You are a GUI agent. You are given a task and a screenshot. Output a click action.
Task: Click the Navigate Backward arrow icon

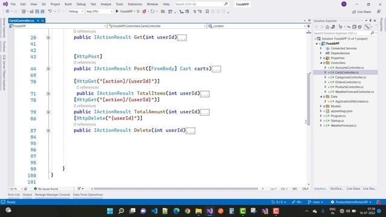point(7,11)
